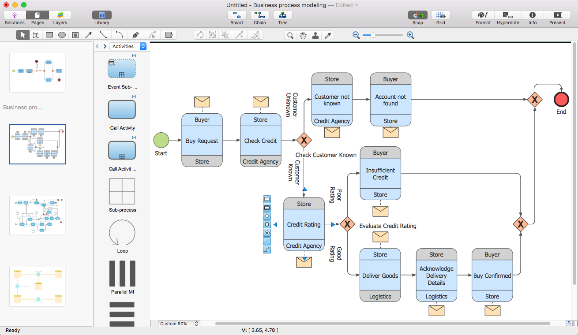Click the canvas horizontal scrollbar
This screenshot has width=578, height=335.
pos(382,324)
